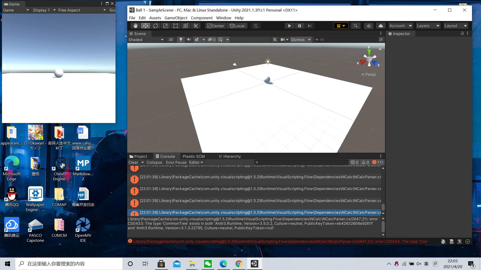
Task: Expand the Clear options dropdown arrow
Action: point(143,162)
